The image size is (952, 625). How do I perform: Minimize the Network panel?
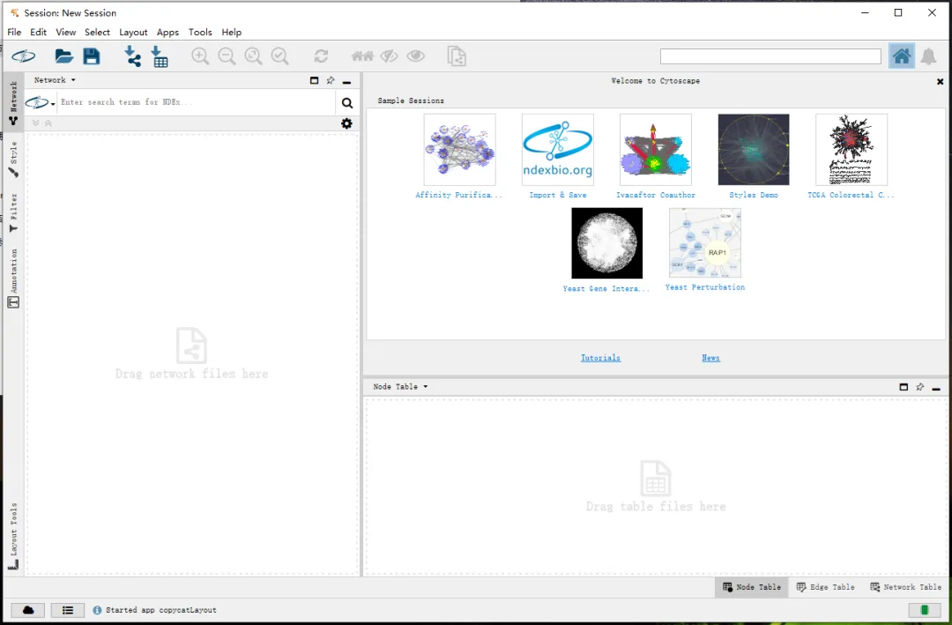(346, 81)
